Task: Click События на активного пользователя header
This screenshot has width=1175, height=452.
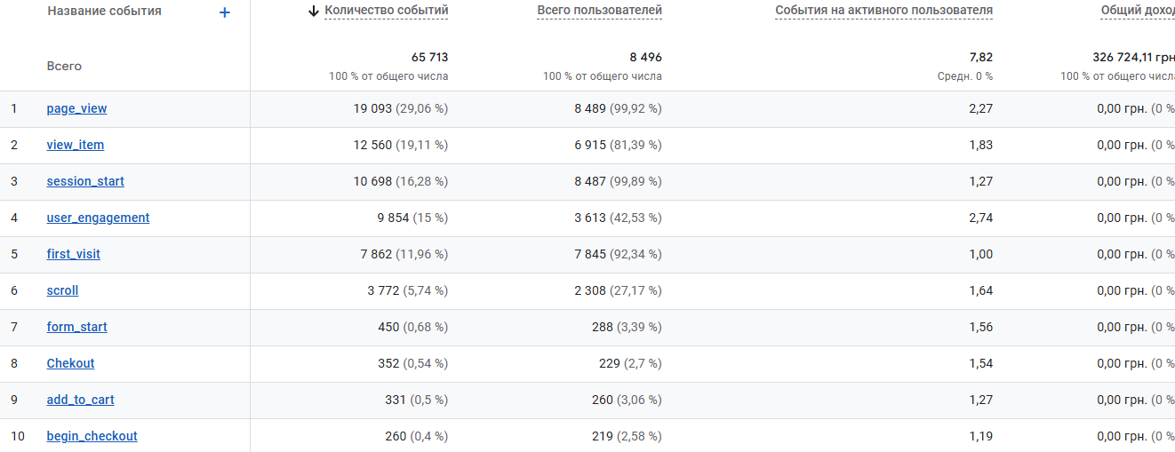Action: (883, 11)
